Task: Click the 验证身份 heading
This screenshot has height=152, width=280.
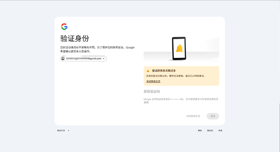Action: [75, 38]
